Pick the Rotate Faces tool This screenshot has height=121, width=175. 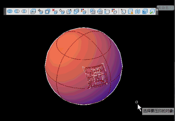(62, 11)
